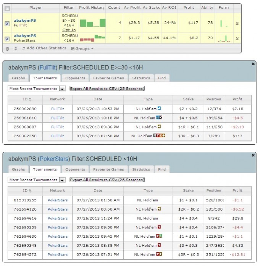Sort PokerStars table by ID arrow
Viewport: 260px width, 267px height.
(x=30, y=191)
